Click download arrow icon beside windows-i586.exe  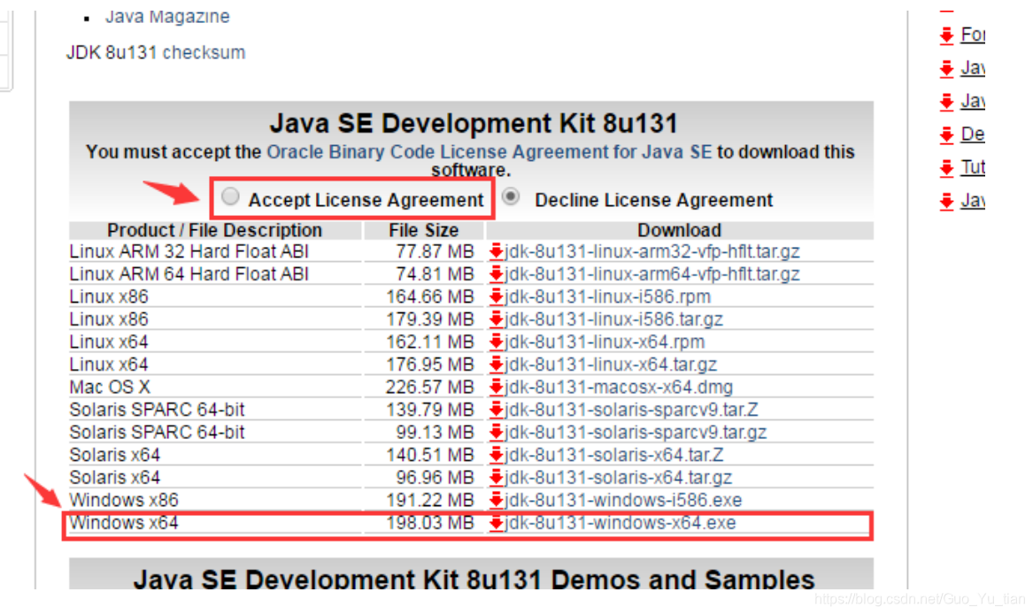(497, 500)
